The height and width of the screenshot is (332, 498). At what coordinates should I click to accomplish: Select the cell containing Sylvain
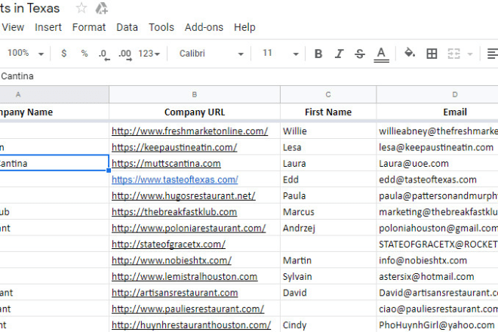[x=328, y=277]
